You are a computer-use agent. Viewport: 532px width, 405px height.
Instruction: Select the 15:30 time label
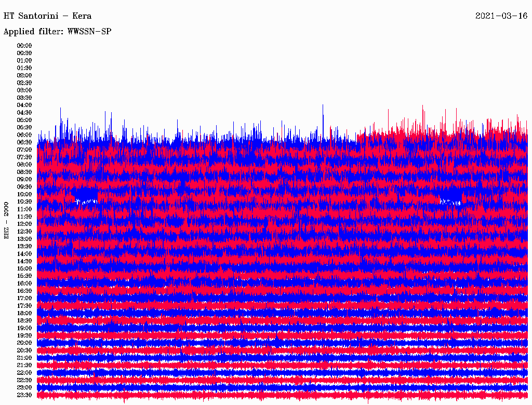24,276
